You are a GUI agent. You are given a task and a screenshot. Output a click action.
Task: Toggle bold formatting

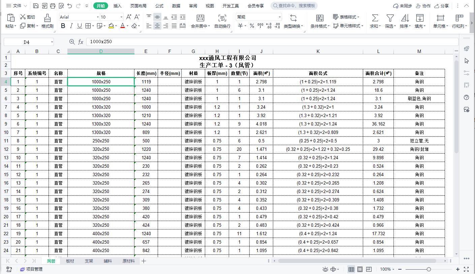pyautogui.click(x=63, y=26)
